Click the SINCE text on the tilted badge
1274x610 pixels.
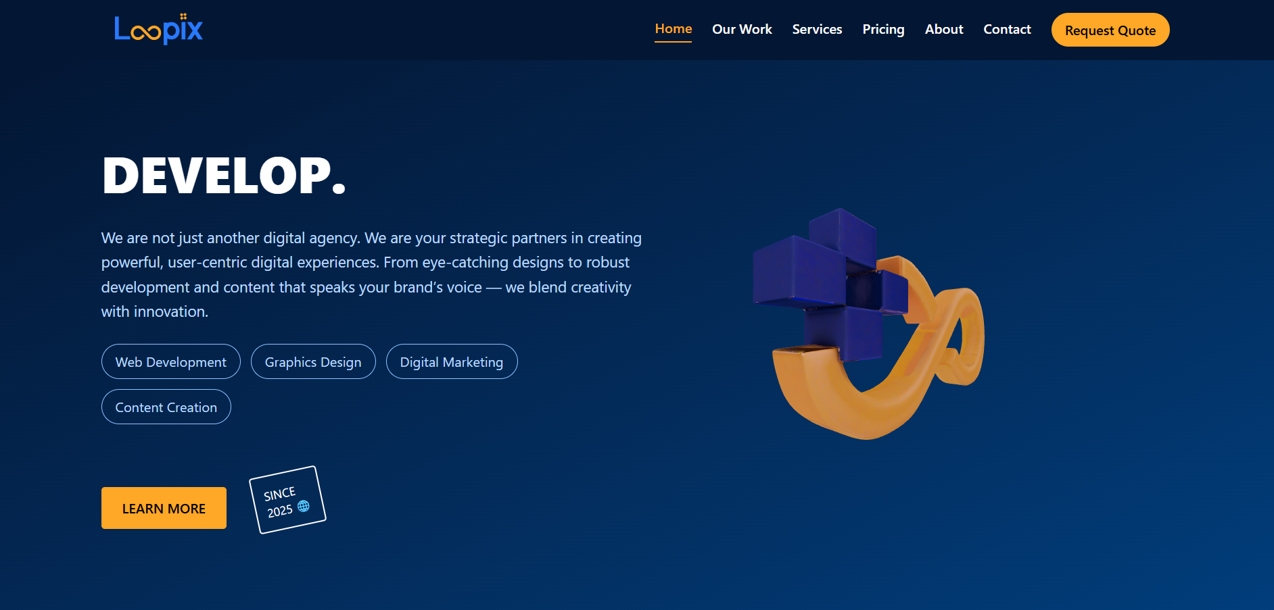click(x=279, y=494)
